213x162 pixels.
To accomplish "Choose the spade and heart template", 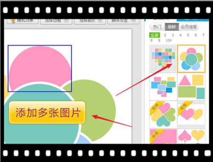I will [191, 136].
